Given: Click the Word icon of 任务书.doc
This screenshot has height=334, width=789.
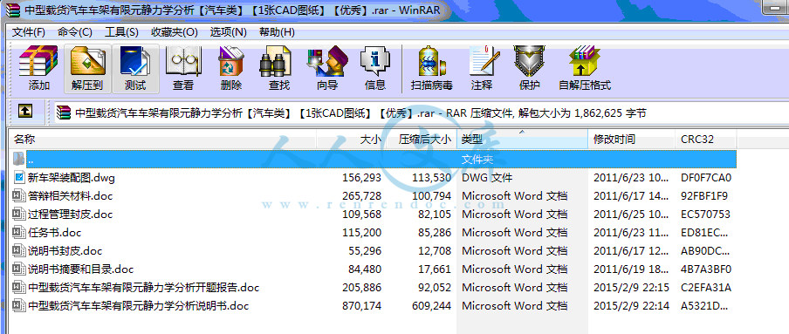Looking at the screenshot, I should (19, 232).
